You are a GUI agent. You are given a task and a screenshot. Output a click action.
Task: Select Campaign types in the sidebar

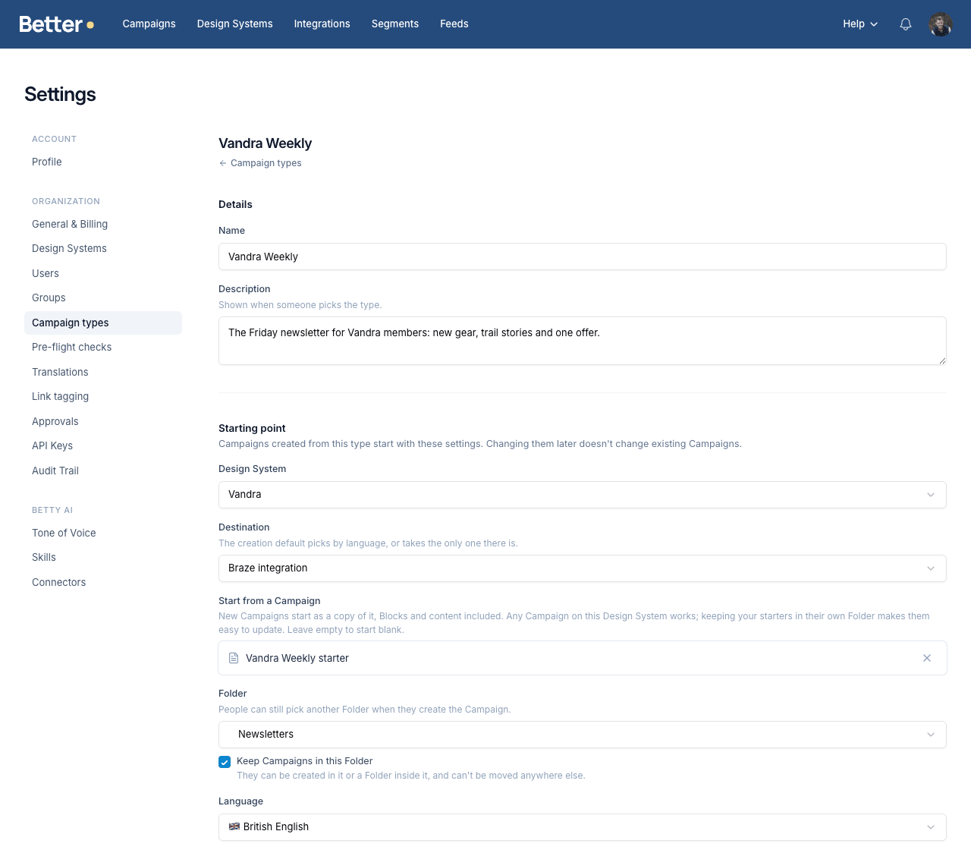click(103, 323)
